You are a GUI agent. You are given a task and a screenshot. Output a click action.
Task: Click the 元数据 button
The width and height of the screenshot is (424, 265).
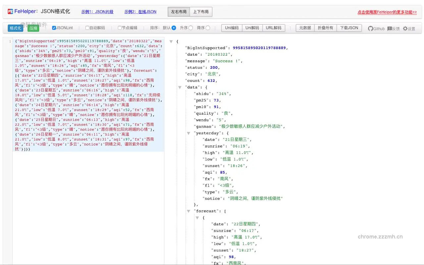tap(304, 28)
